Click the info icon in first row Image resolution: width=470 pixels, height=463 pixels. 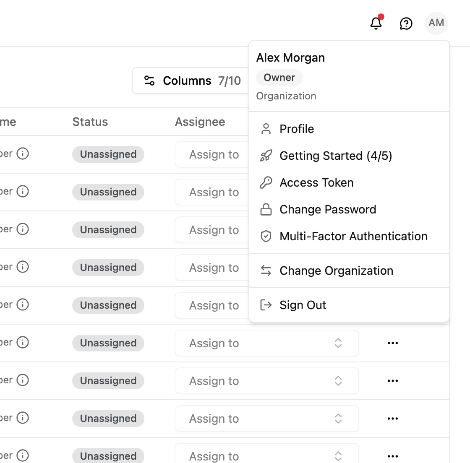coord(23,153)
